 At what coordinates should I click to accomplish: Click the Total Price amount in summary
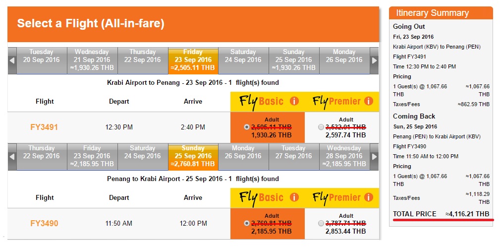click(x=467, y=214)
